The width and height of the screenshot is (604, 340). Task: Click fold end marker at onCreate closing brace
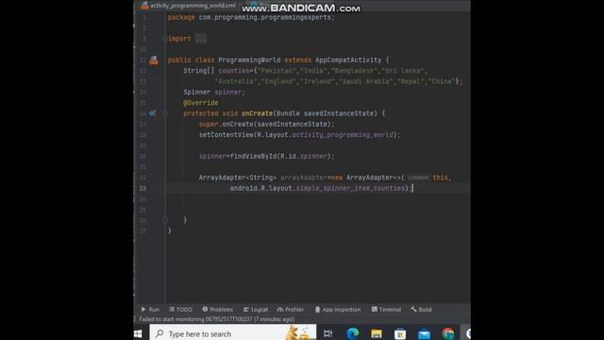(x=165, y=220)
